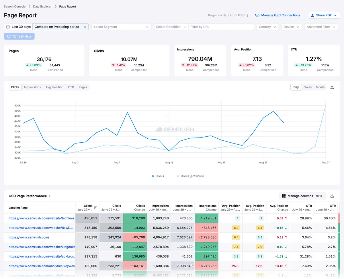Click the 490,851 clicks cell
The width and height of the screenshot is (344, 279).
(x=87, y=218)
